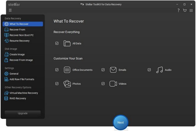Click the Create Image icon

pyautogui.click(x=6, y=54)
